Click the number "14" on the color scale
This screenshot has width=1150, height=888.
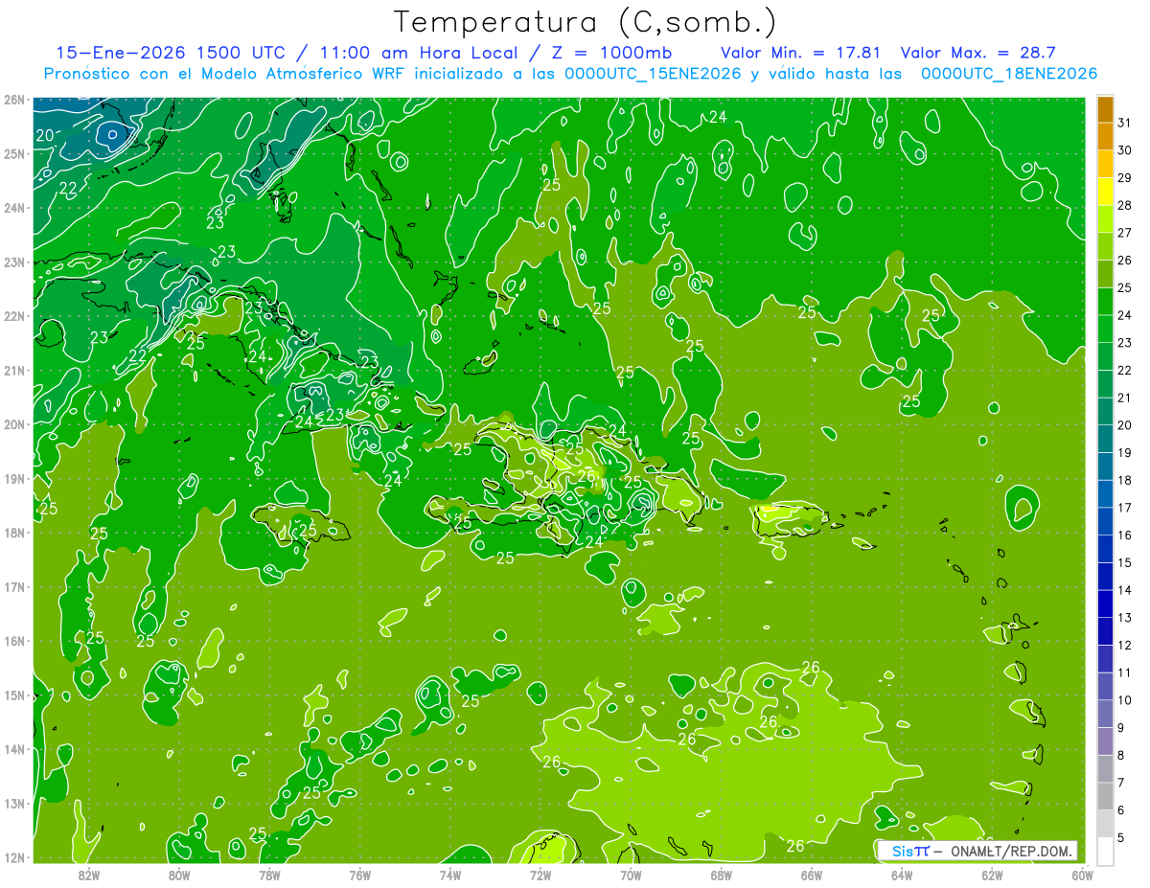click(1124, 590)
